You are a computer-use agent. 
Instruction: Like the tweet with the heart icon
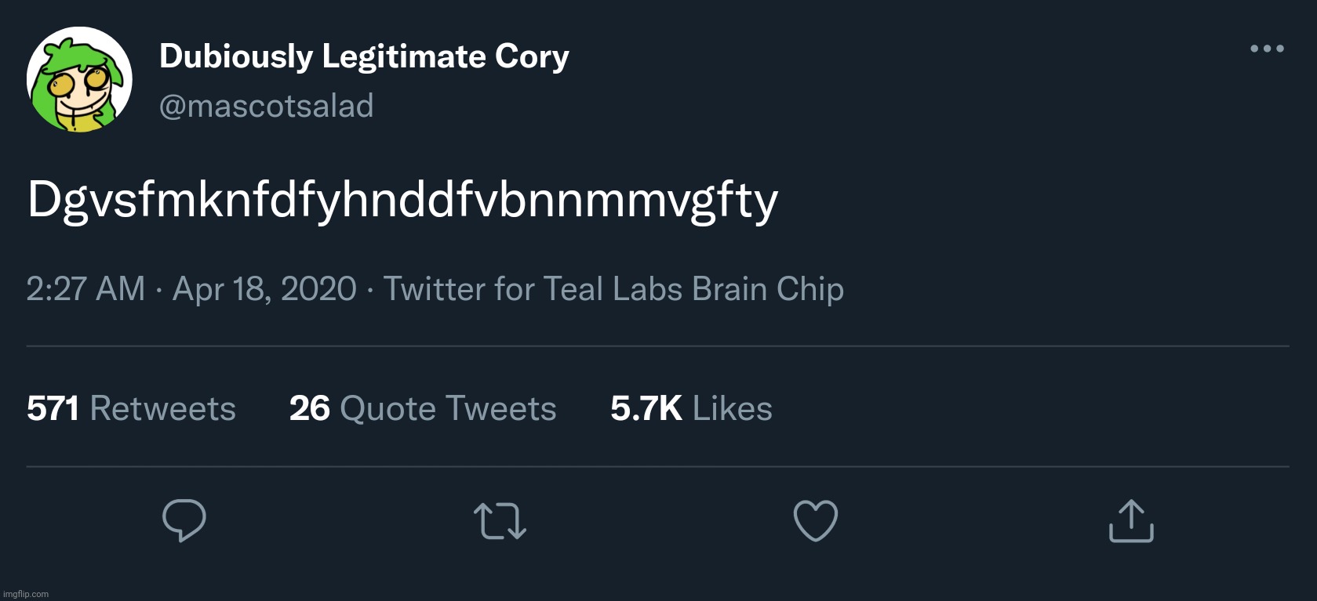pos(816,521)
